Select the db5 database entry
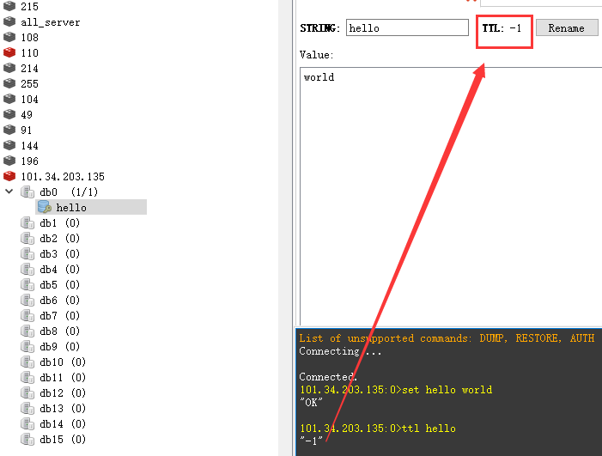Image resolution: width=602 pixels, height=456 pixels. (59, 285)
